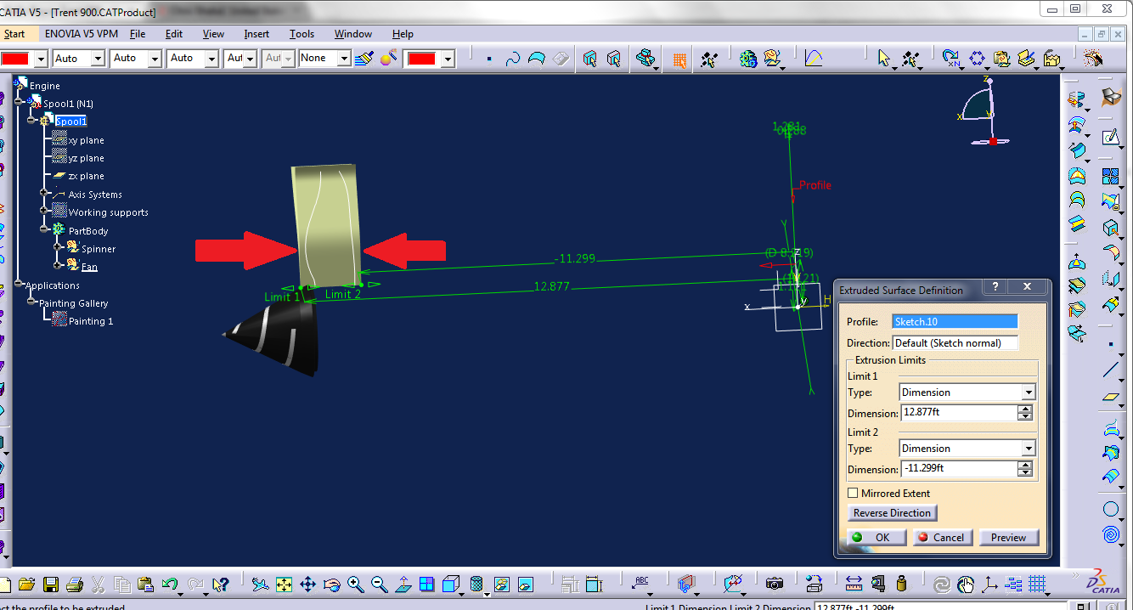Click the Line tool in right toolbar
Viewport: 1133px width, 610px height.
pos(1110,370)
